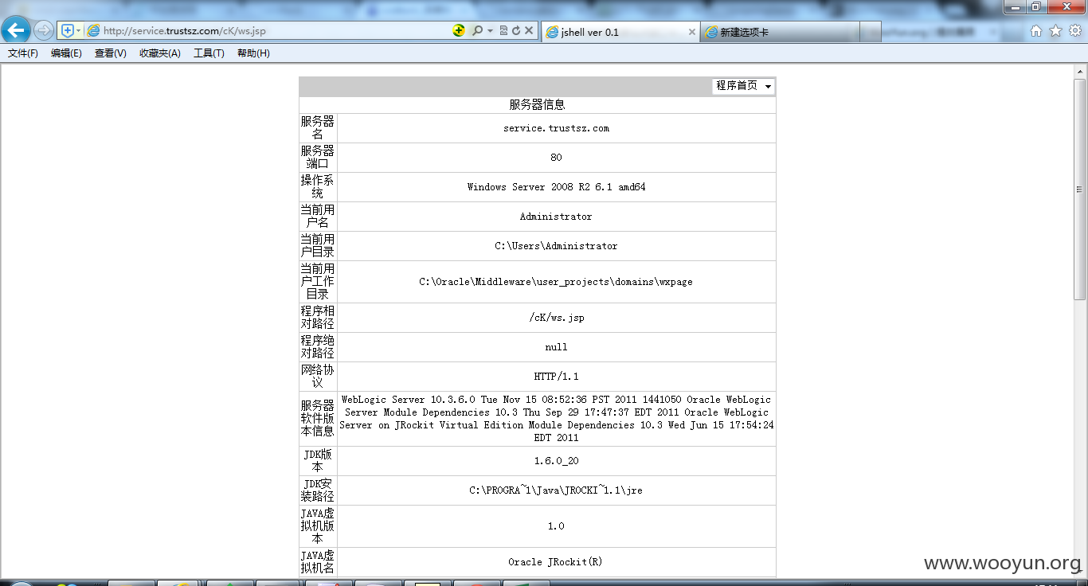1088x586 pixels.
Task: Click the blue shield icon in address bar
Action: point(68,31)
